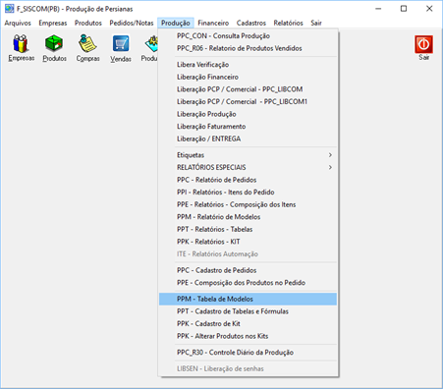This screenshot has height=389, width=443.
Task: Open the Cadastros menu
Action: point(251,23)
